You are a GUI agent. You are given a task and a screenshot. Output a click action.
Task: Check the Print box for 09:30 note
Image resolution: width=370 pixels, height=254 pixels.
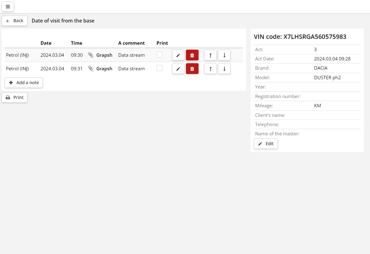point(159,55)
